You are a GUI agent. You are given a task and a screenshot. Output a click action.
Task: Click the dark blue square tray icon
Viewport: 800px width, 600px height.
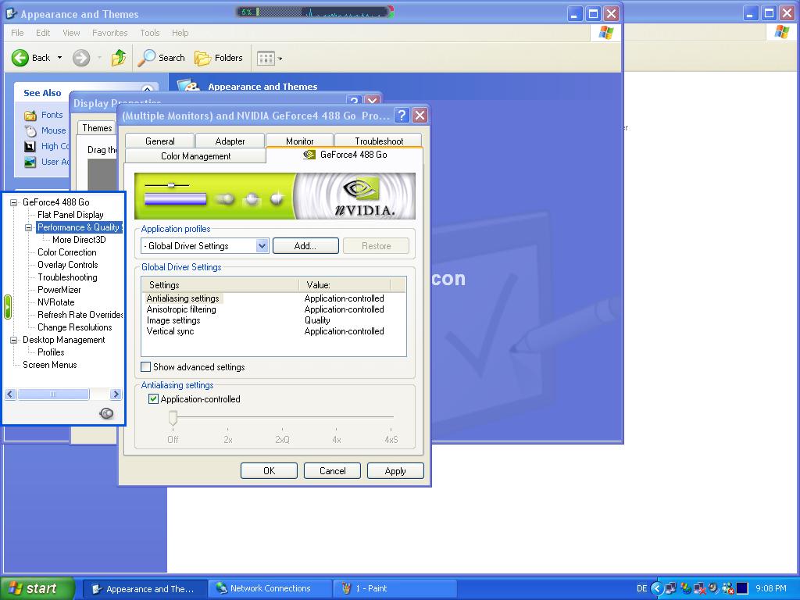(742, 588)
